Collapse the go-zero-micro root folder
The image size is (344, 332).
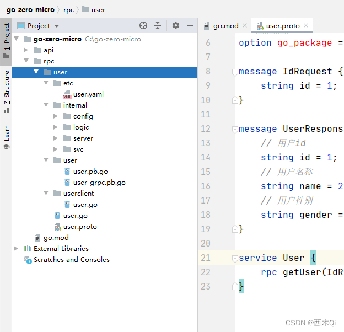(16, 39)
